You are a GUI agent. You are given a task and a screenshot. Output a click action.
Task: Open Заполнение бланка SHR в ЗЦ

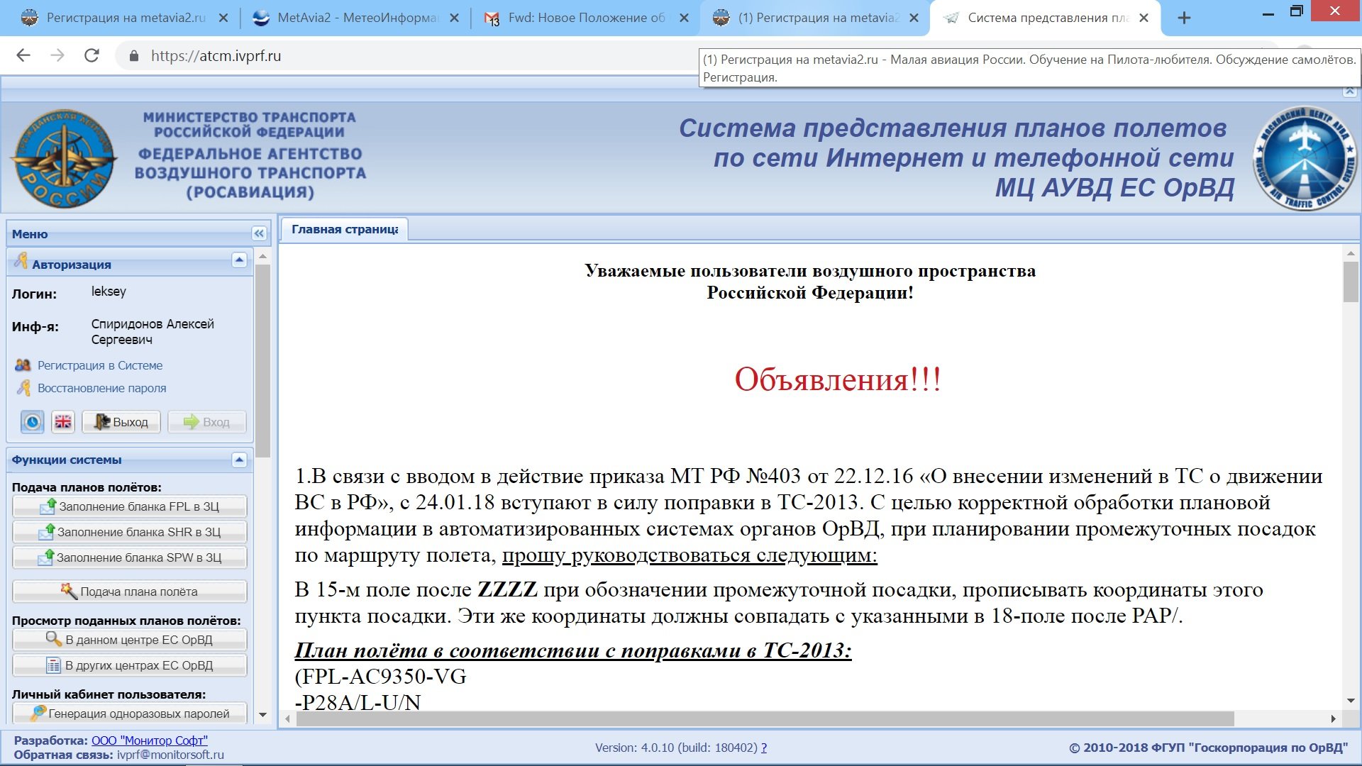(x=130, y=532)
